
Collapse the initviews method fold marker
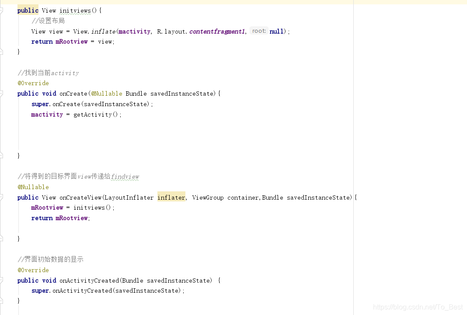(1, 11)
